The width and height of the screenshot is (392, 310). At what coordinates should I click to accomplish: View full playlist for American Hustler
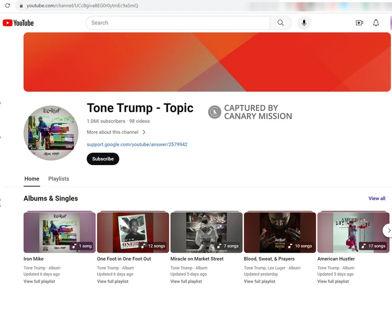333,281
